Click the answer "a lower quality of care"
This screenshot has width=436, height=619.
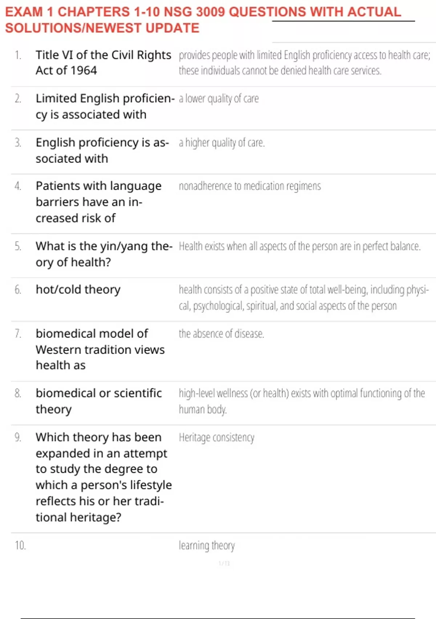(219, 99)
